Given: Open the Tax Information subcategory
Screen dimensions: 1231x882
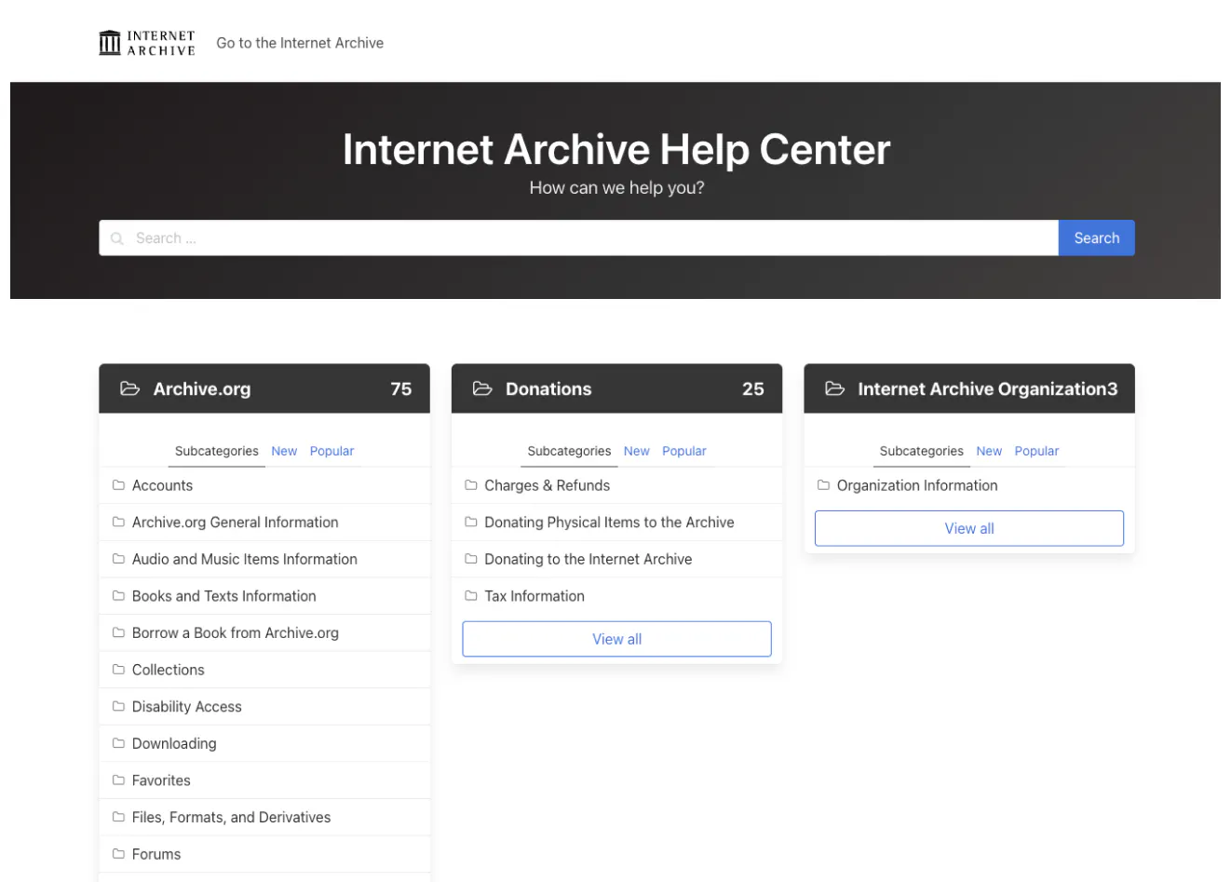Looking at the screenshot, I should click(x=534, y=596).
